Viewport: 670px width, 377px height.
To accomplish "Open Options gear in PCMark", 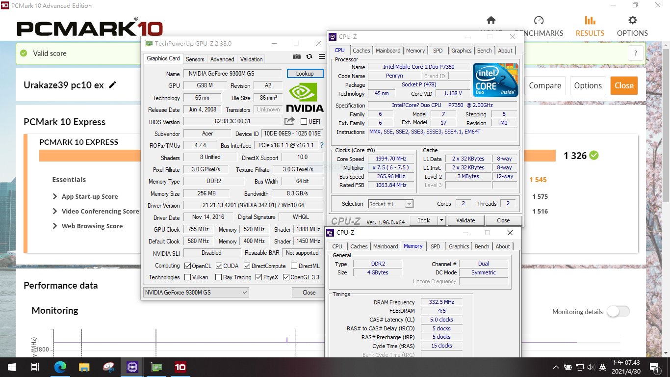I will (633, 20).
